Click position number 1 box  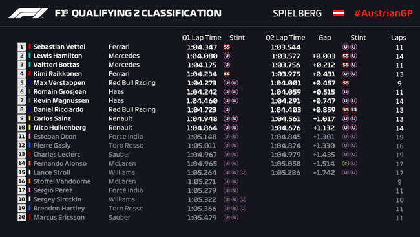pos(22,47)
